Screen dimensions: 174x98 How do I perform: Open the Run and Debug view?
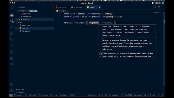[12, 27]
